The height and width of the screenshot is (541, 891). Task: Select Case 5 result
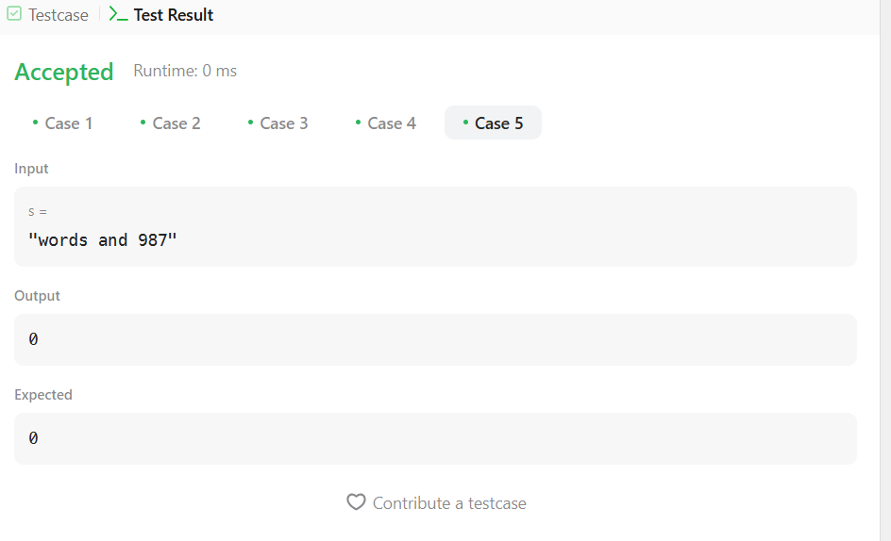(493, 123)
